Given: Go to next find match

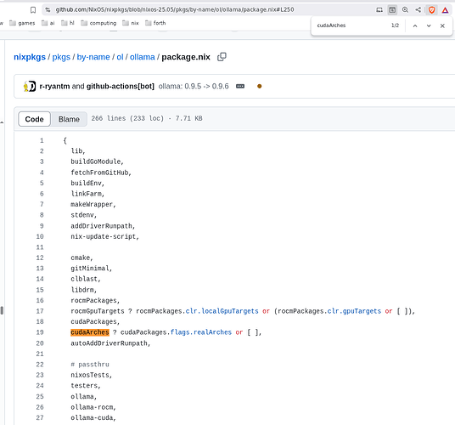Looking at the screenshot, I should pos(429,25).
